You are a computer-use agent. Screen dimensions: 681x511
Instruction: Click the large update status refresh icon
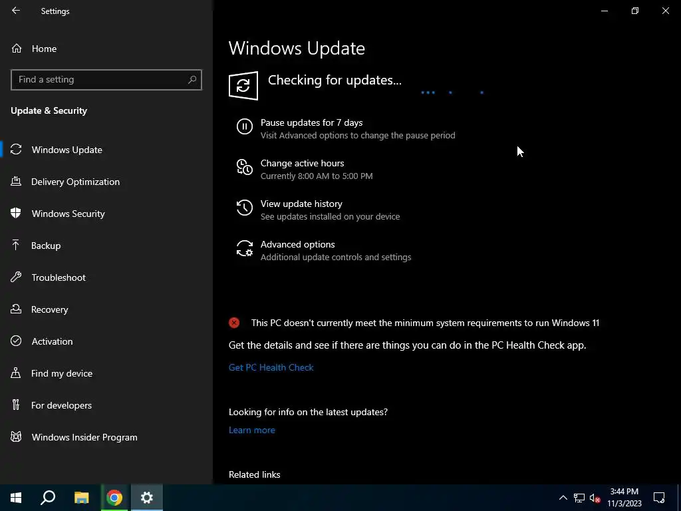pyautogui.click(x=243, y=86)
